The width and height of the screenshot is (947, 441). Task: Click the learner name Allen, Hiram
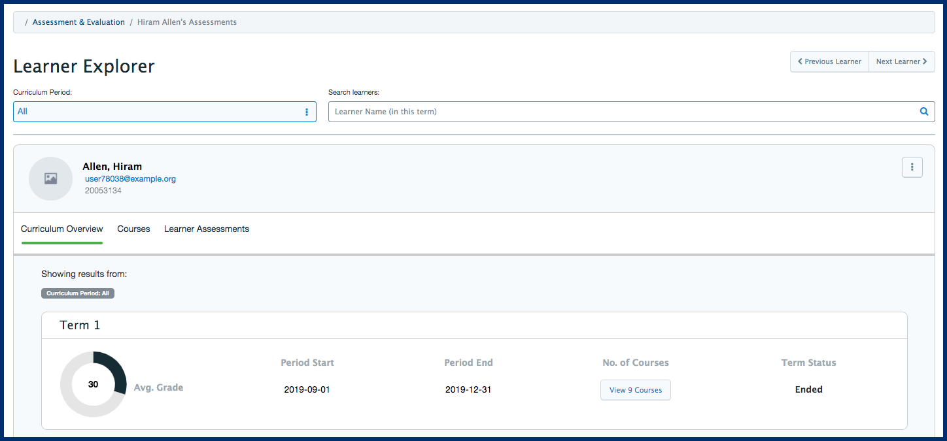(112, 167)
